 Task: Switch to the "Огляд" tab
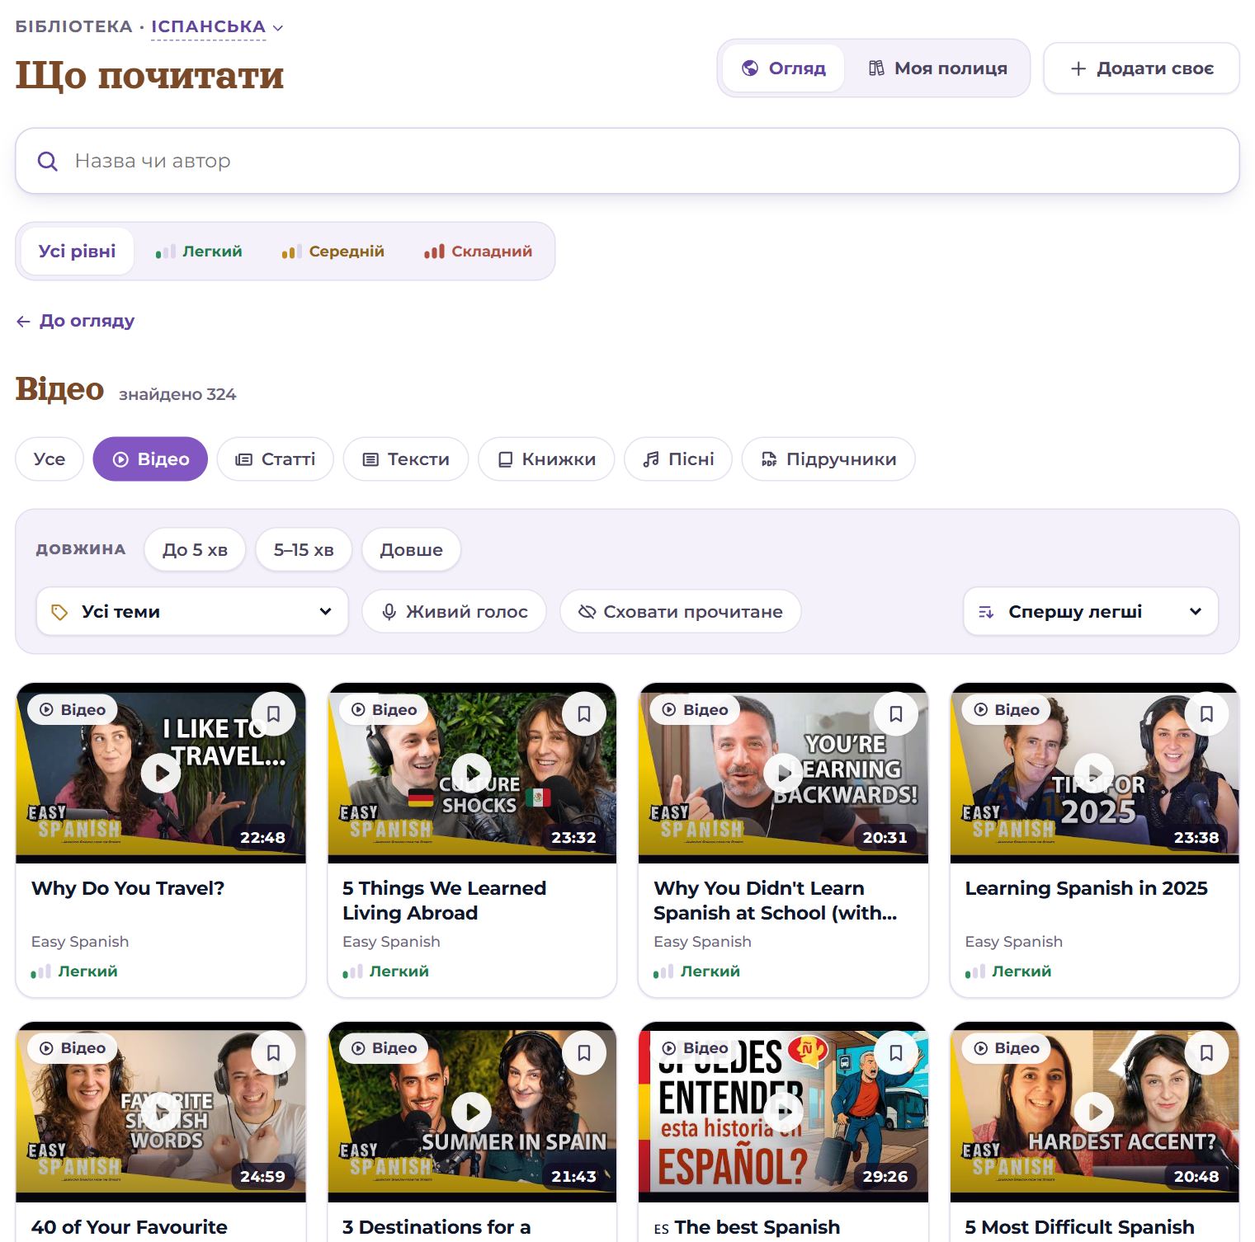(x=784, y=68)
